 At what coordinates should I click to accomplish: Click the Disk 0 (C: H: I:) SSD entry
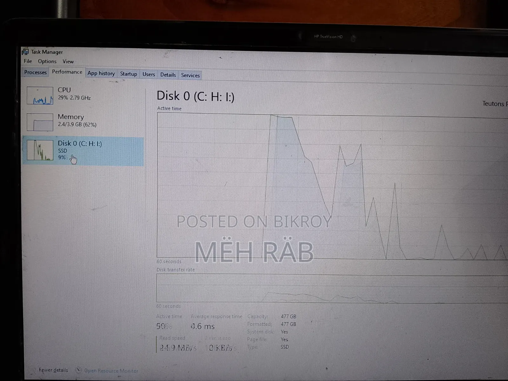pyautogui.click(x=83, y=151)
